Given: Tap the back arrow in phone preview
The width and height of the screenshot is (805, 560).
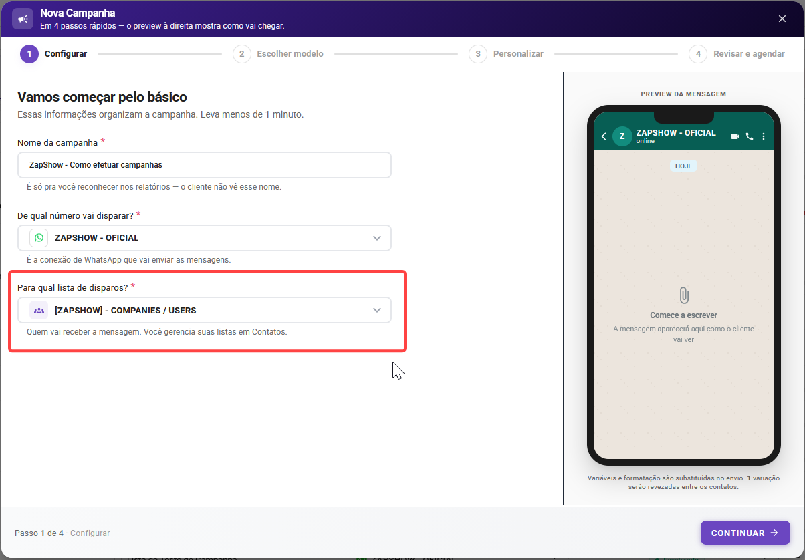Looking at the screenshot, I should [604, 136].
